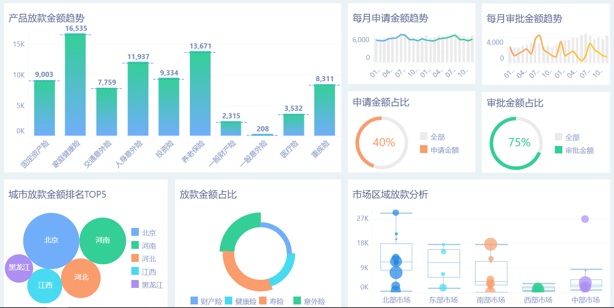Click the 黑龙江 legend entry in the TOP5 chart
Image resolution: width=614 pixels, height=308 pixels.
pyautogui.click(x=152, y=285)
